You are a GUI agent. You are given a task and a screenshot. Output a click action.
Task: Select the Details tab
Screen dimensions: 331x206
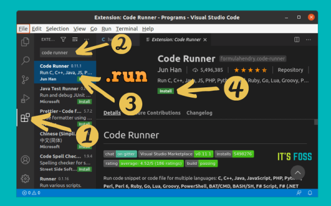pos(112,113)
